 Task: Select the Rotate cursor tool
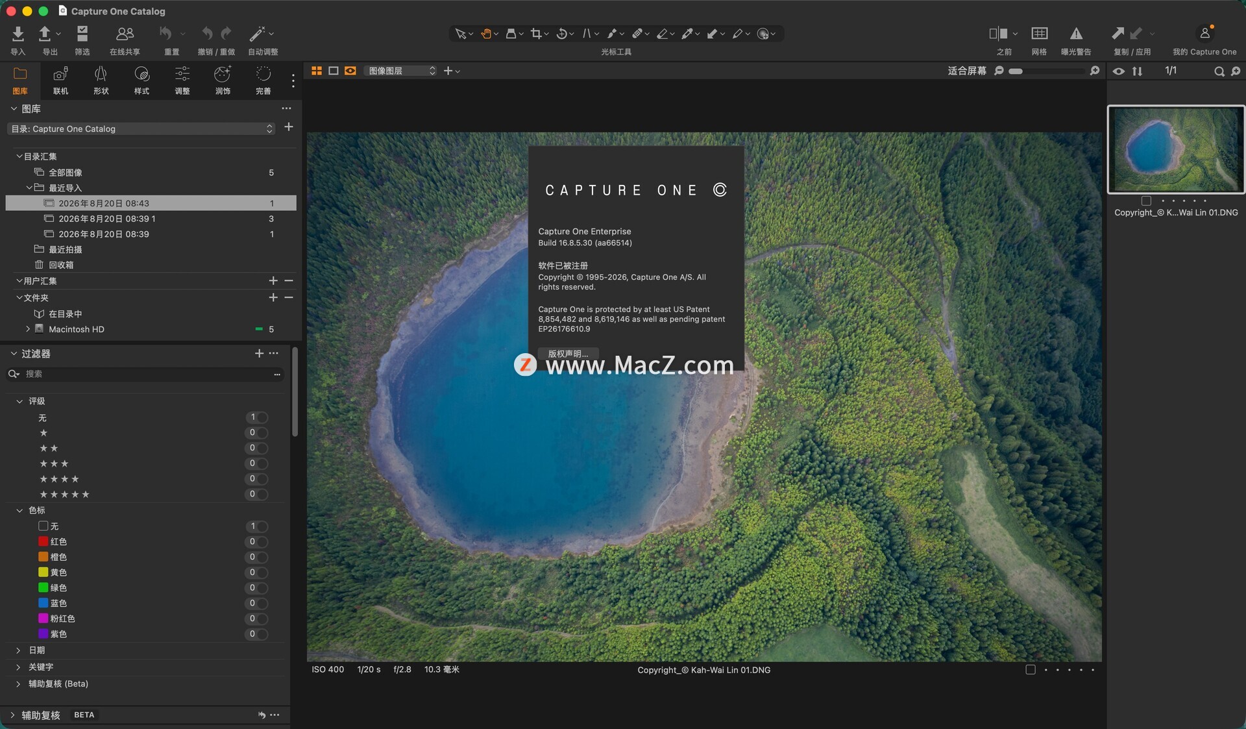click(x=562, y=34)
